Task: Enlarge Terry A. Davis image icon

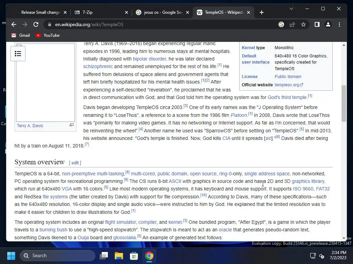Action: coord(72,125)
